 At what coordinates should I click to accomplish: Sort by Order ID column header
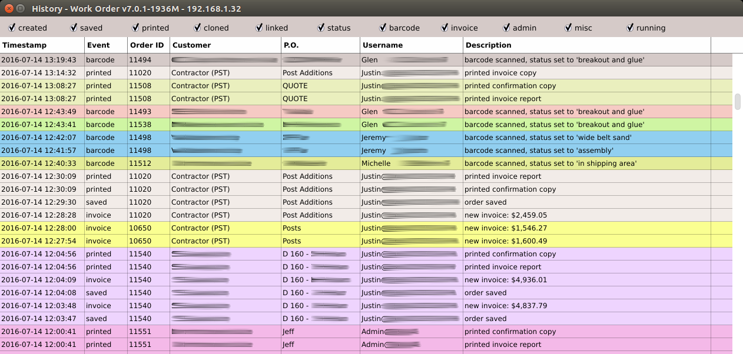coord(148,45)
